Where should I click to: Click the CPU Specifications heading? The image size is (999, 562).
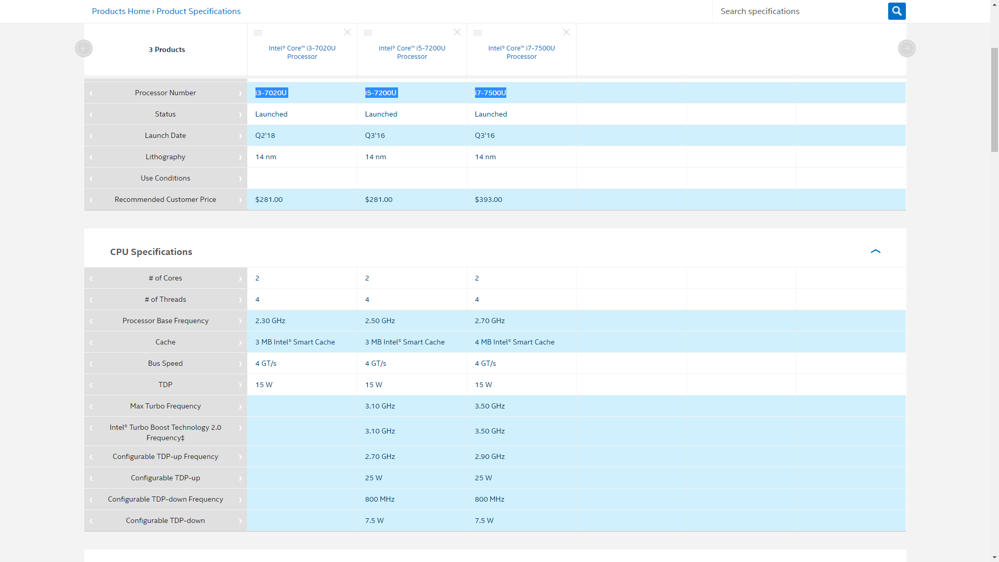click(x=151, y=252)
